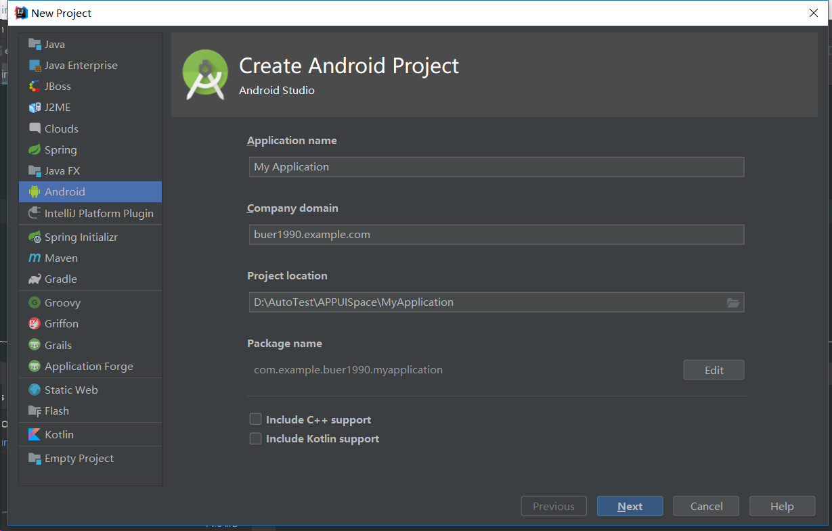Select the Kotlin project type
Screen dimensions: 832x531
click(x=58, y=434)
